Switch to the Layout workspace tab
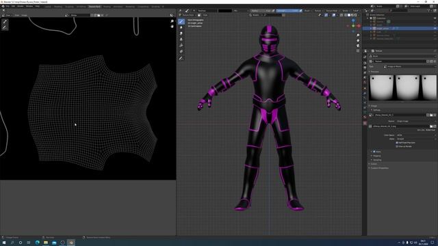Image resolution: width=438 pixels, height=246 pixels. coord(48,6)
